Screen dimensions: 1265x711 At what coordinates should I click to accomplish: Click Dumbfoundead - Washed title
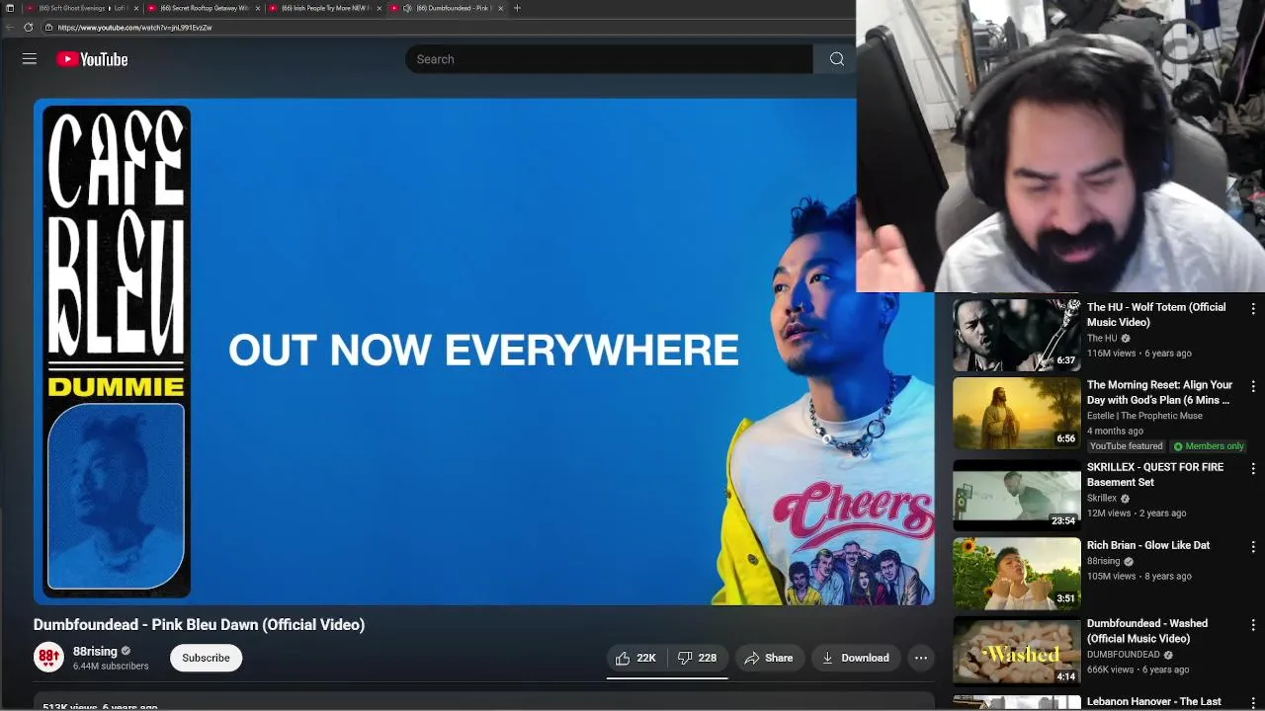click(1147, 631)
